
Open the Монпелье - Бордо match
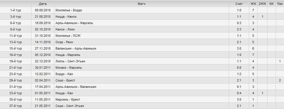69,10
